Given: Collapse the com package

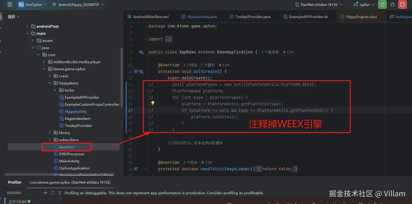Looking at the screenshot, I should click(38, 55).
